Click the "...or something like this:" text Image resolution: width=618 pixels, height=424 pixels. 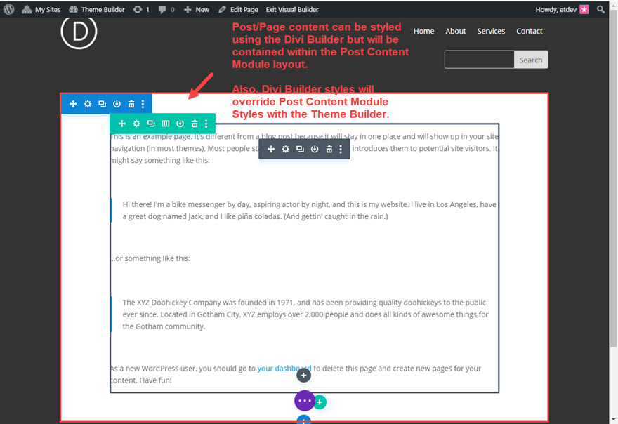pos(150,258)
